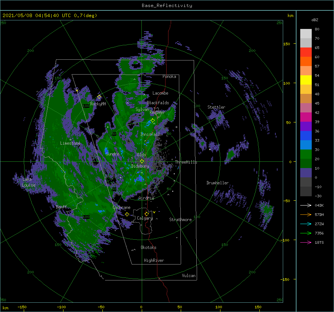Click the km unit label at top right
The height and width of the screenshot is (312, 334).
coord(290,16)
